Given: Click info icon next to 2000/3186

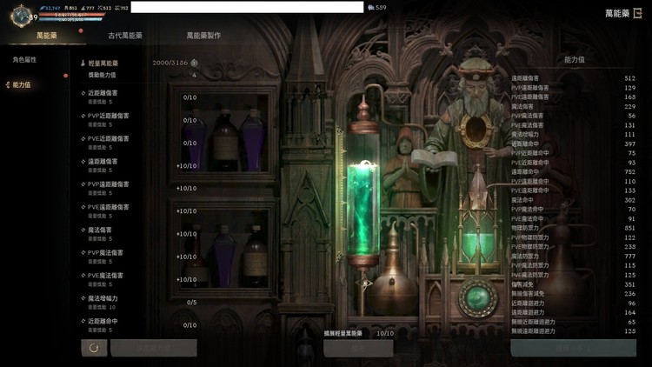Looking at the screenshot, I should (194, 63).
